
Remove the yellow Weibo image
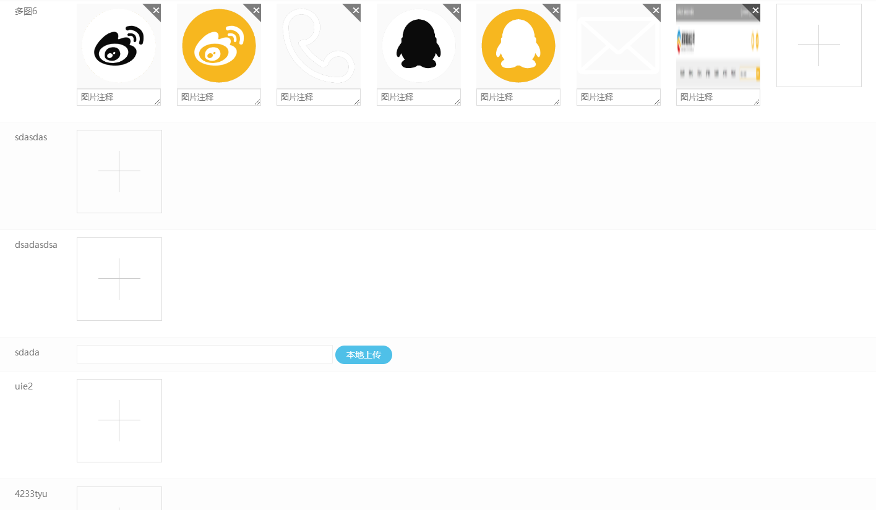[x=256, y=10]
